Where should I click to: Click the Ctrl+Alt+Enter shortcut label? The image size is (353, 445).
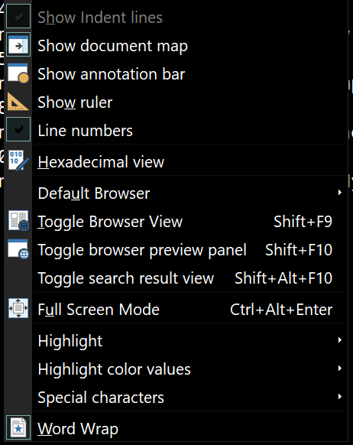point(281,310)
